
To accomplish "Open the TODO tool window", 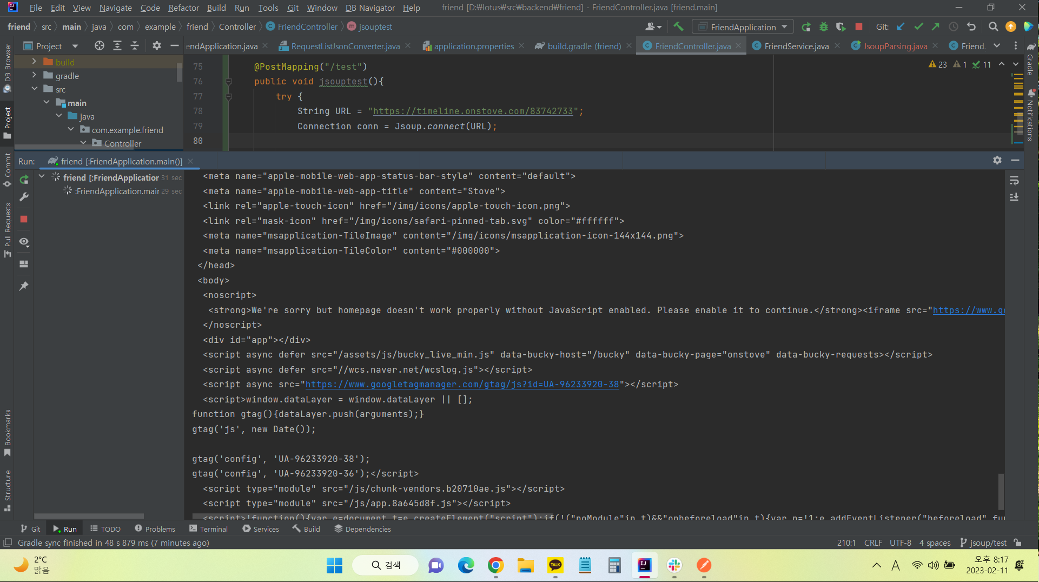I will click(105, 528).
